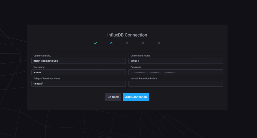This screenshot has height=138, width=257.
Task: Click the Telegraf Database Name label
Action: 47,78
